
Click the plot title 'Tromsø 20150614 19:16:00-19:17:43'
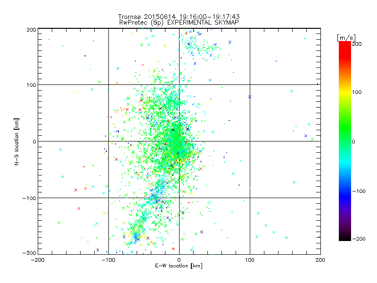[x=179, y=17]
